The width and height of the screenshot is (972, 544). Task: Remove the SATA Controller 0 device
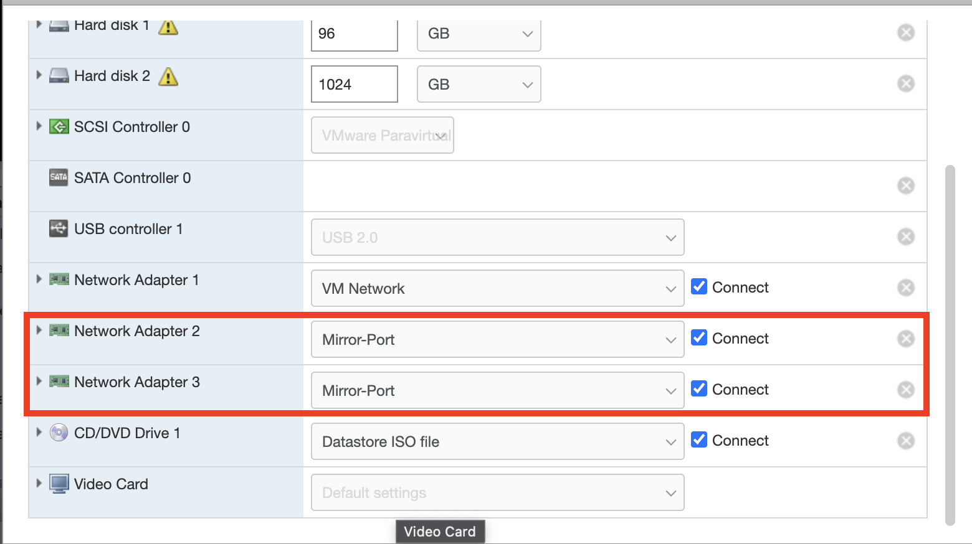pyautogui.click(x=906, y=185)
